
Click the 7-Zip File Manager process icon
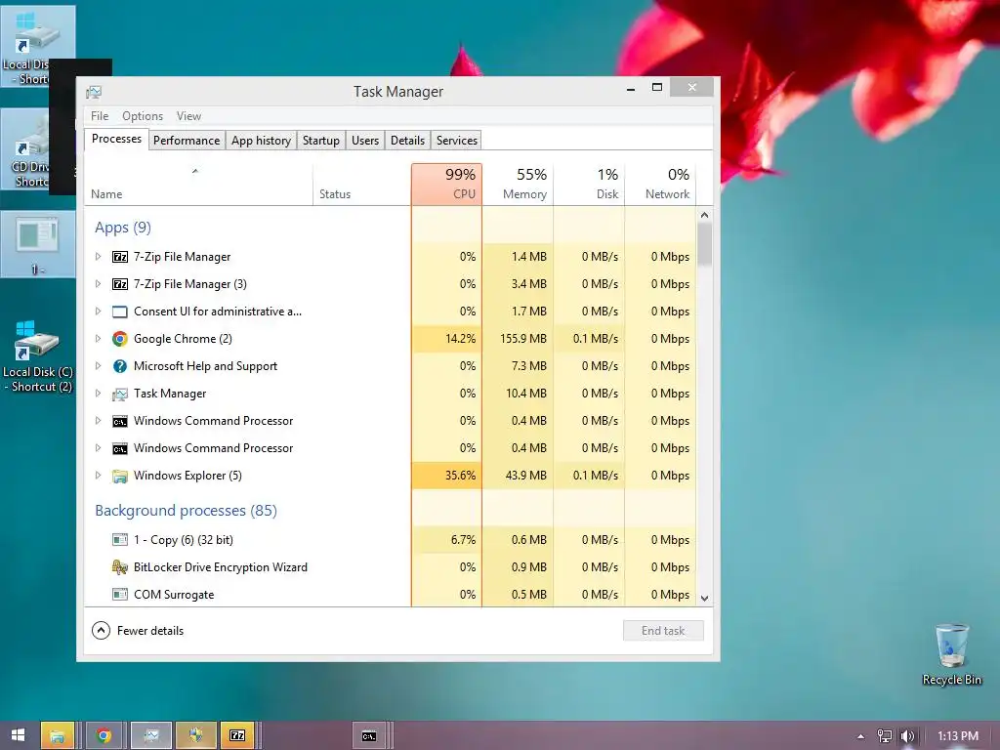coord(120,257)
